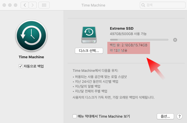Click the Time Machine window title

(93, 5)
